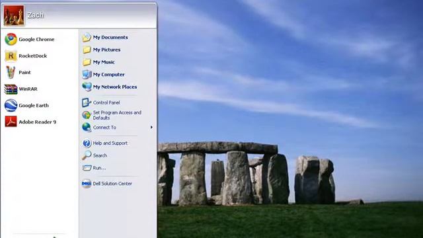Open the My Computer label
Viewport: 423px width, 238px height.
click(x=108, y=75)
